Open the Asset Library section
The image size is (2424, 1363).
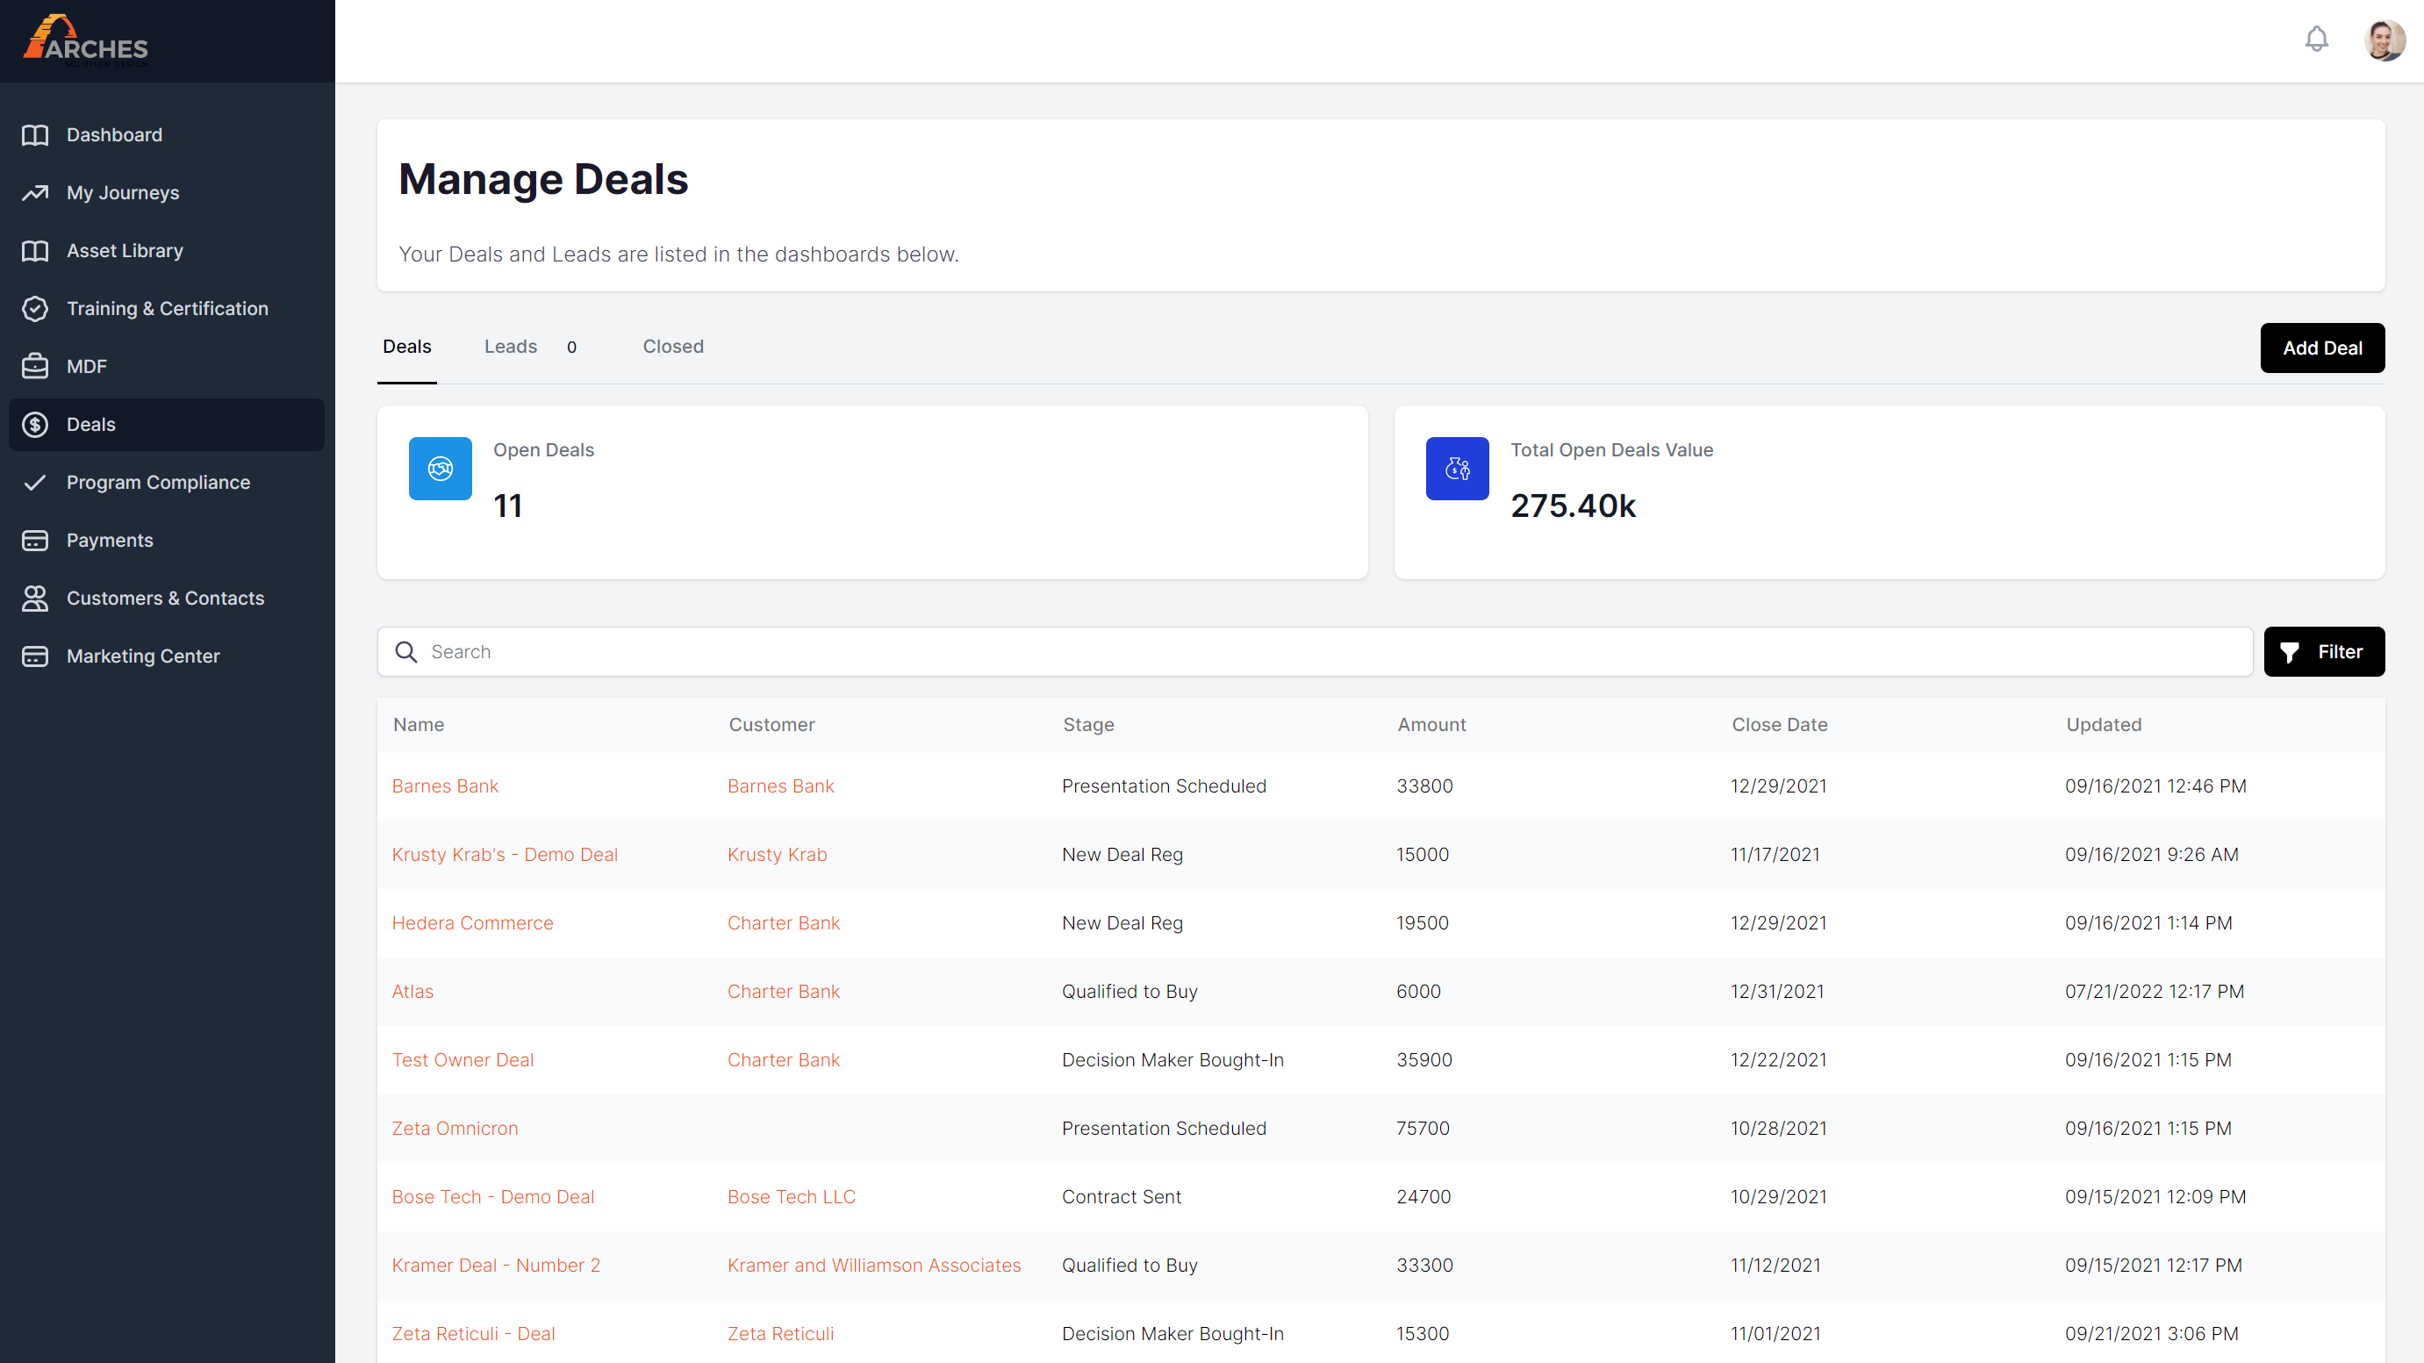pos(125,250)
